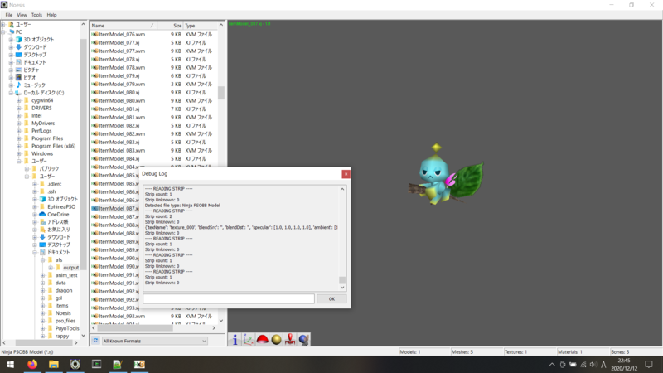Click the file list horizontal scrollbar
663x373 pixels.
tap(135, 328)
